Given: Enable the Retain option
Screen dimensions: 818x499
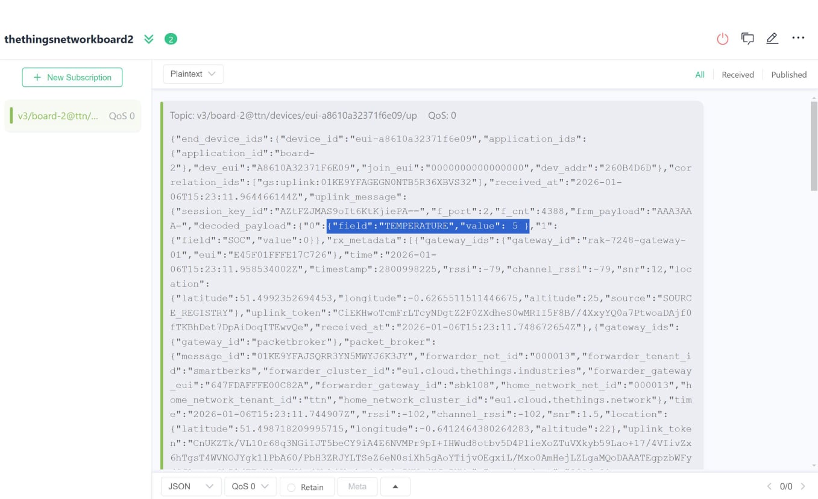Looking at the screenshot, I should 292,487.
